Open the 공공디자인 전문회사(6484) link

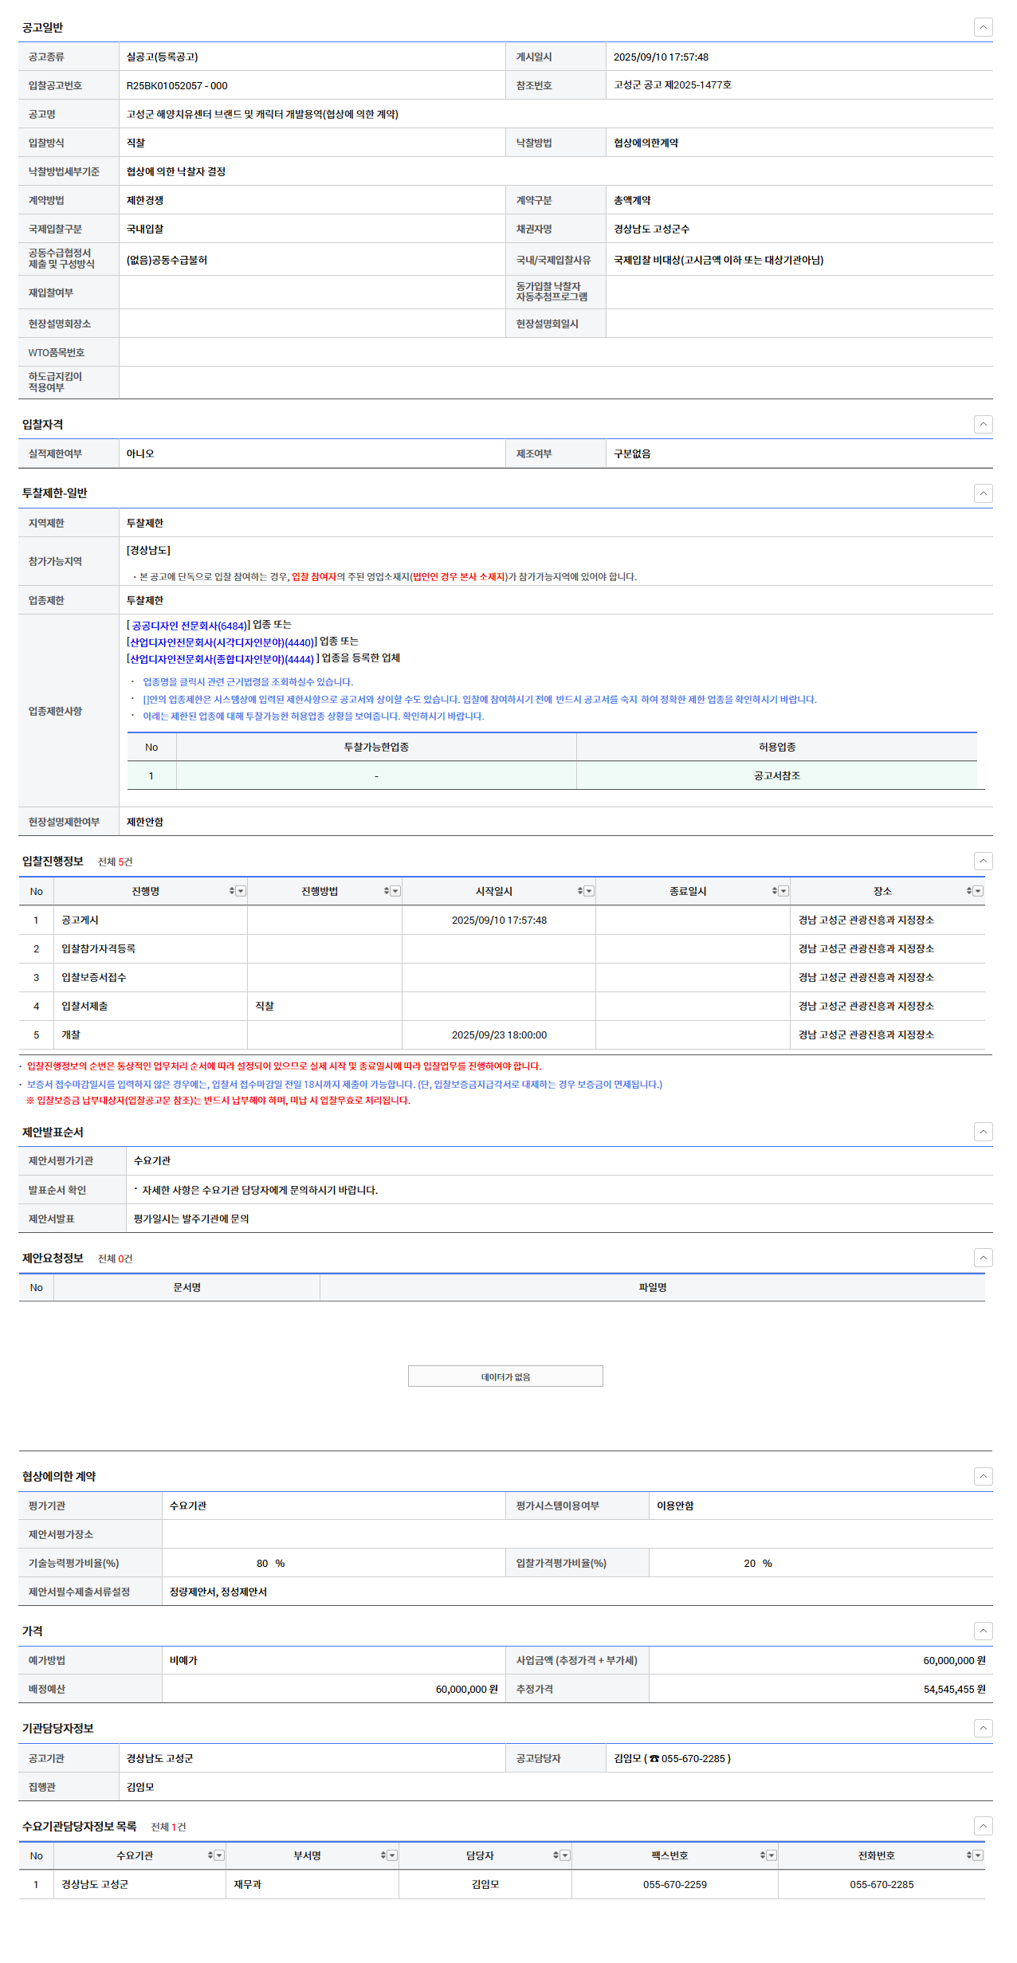(189, 626)
